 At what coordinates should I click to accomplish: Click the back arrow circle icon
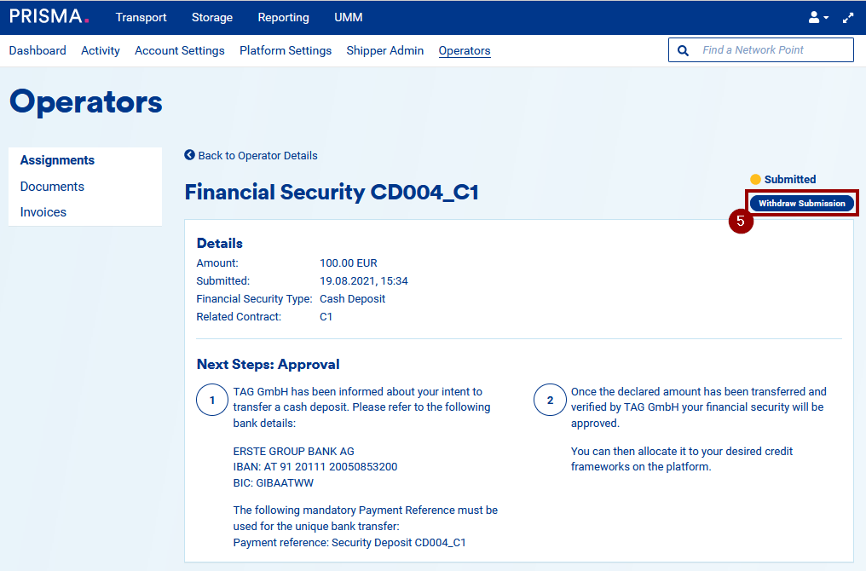189,155
